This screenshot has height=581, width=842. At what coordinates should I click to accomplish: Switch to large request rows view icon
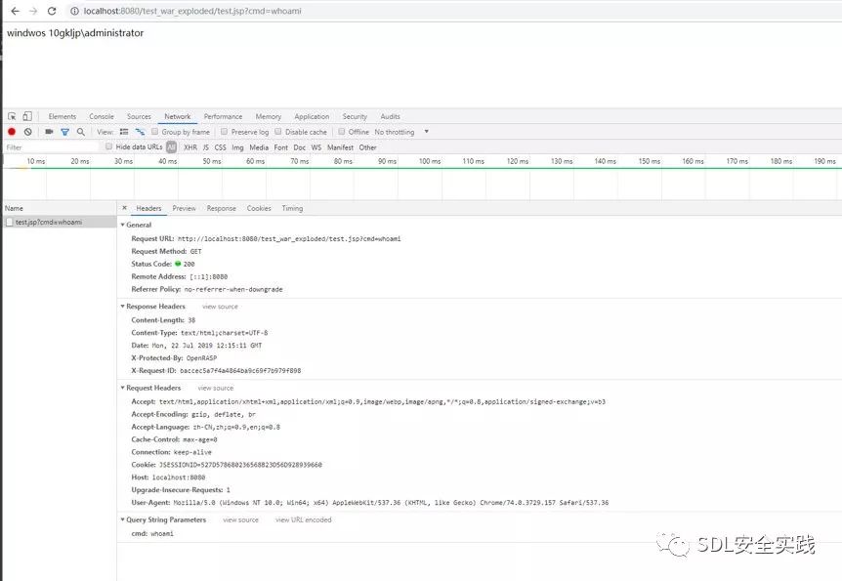125,132
